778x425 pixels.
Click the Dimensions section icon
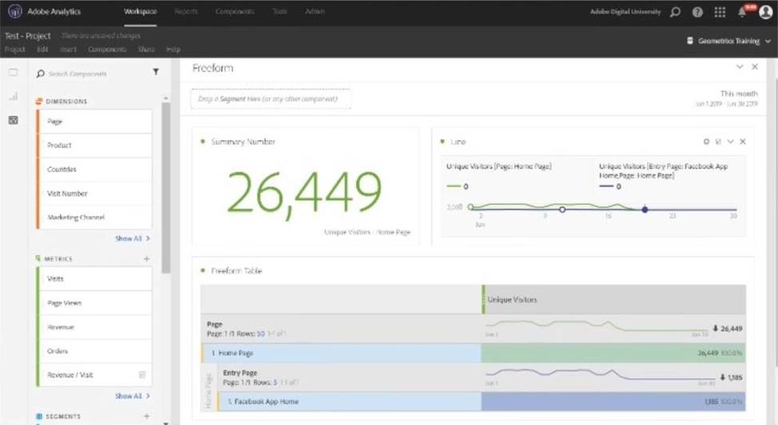tap(38, 101)
